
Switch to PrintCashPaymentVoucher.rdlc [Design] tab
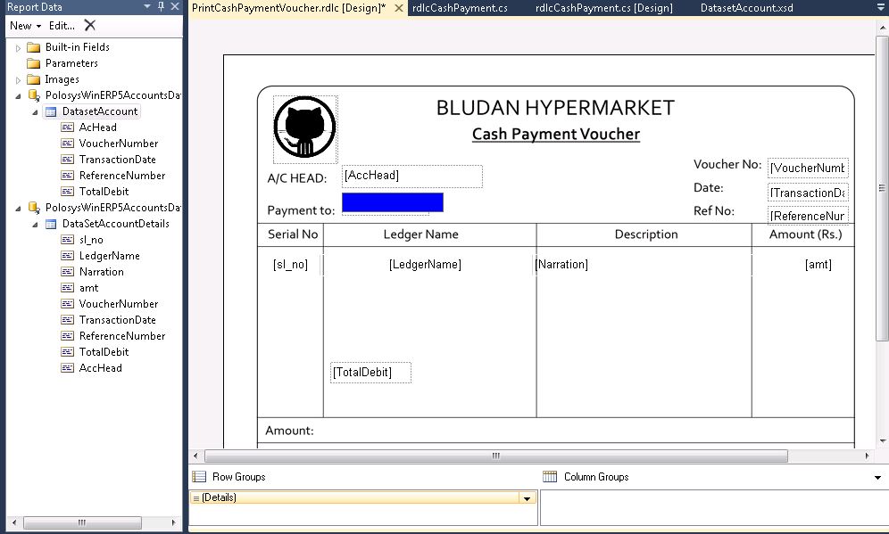[288, 8]
